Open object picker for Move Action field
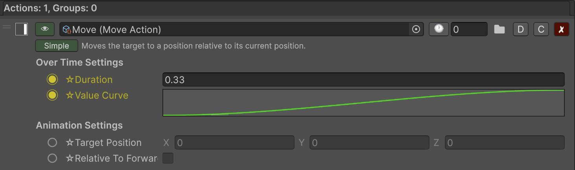The height and width of the screenshot is (170, 575). (x=416, y=29)
